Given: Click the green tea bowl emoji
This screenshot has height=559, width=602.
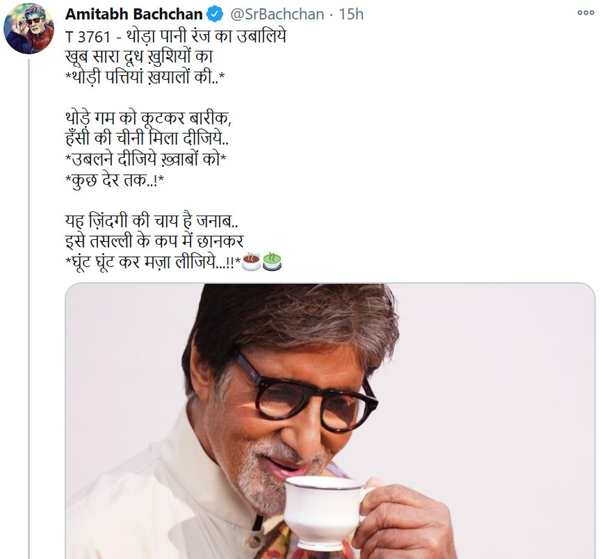Looking at the screenshot, I should [x=272, y=262].
